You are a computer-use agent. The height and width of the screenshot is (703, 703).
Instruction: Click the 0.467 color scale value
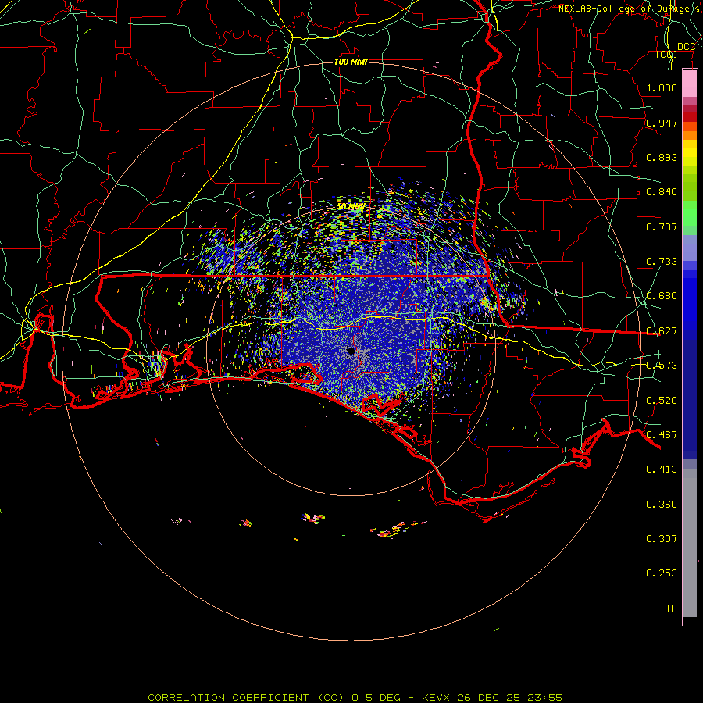(662, 435)
